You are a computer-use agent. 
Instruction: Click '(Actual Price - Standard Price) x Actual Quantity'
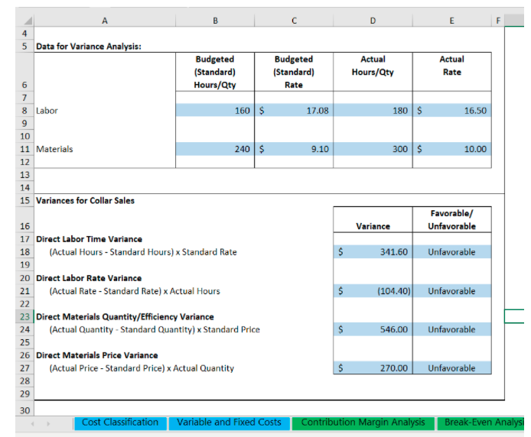(142, 368)
